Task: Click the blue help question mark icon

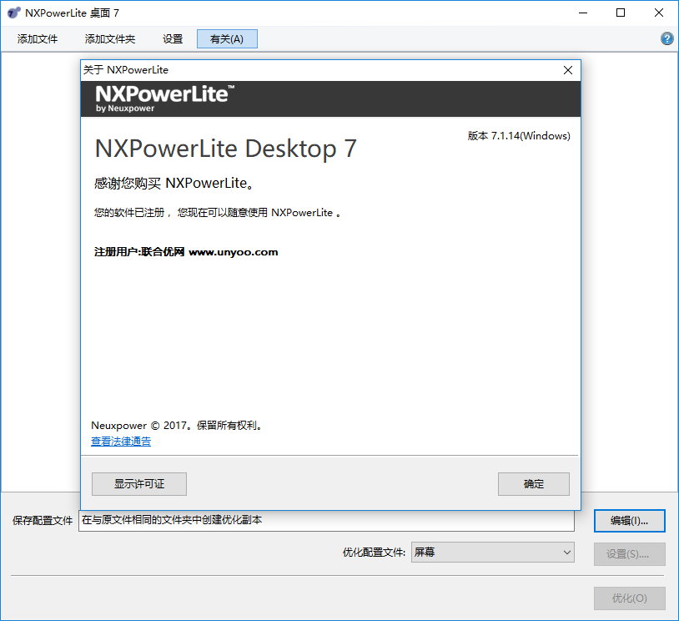Action: pyautogui.click(x=666, y=38)
